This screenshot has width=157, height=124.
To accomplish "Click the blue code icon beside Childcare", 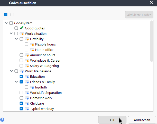I will (27, 104).
